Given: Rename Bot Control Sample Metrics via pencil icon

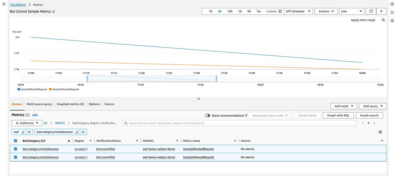Looking at the screenshot, I should (x=54, y=11).
